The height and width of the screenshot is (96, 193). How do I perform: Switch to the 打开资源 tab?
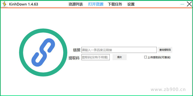96,4
